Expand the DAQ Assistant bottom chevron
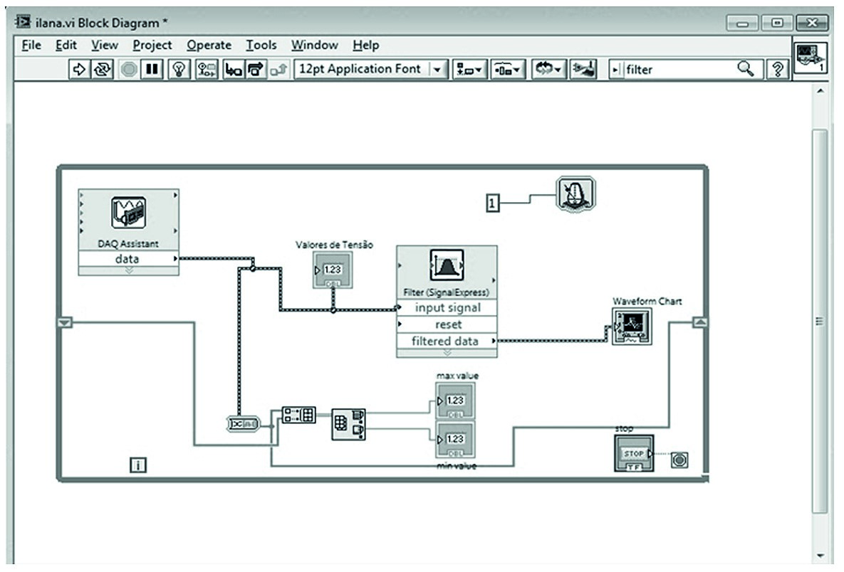The height and width of the screenshot is (572, 844). [x=128, y=270]
